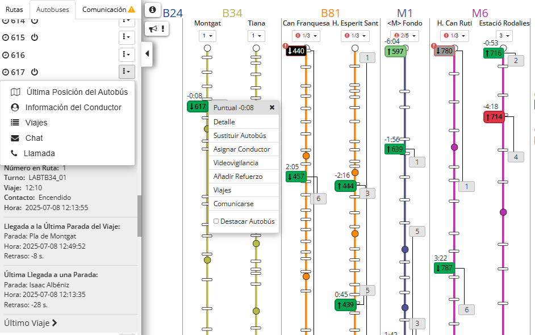The height and width of the screenshot is (335, 535).
Task: Collapse the left side panel arrow
Action: click(x=148, y=54)
